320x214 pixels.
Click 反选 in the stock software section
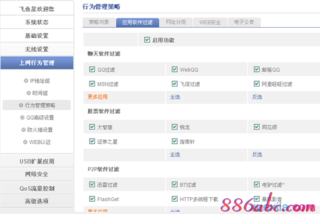click(257, 154)
